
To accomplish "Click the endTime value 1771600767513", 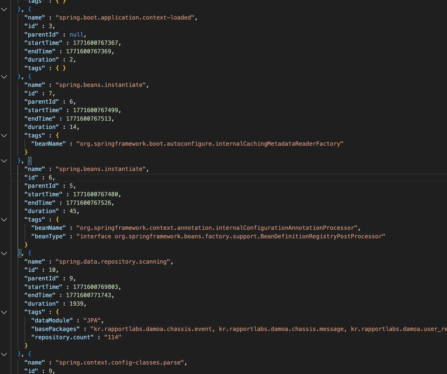I will tap(88, 119).
